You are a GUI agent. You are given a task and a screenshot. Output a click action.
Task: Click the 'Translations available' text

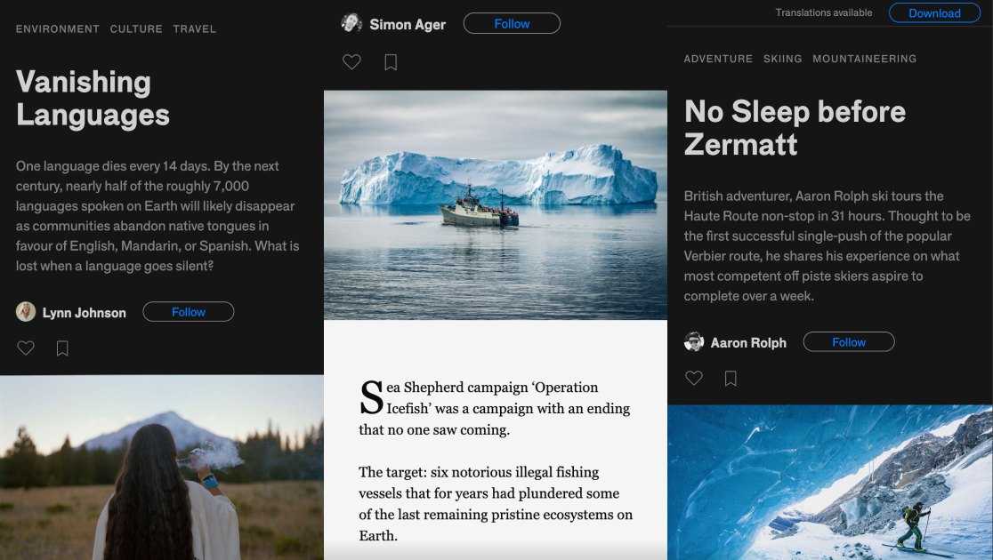pyautogui.click(x=824, y=12)
